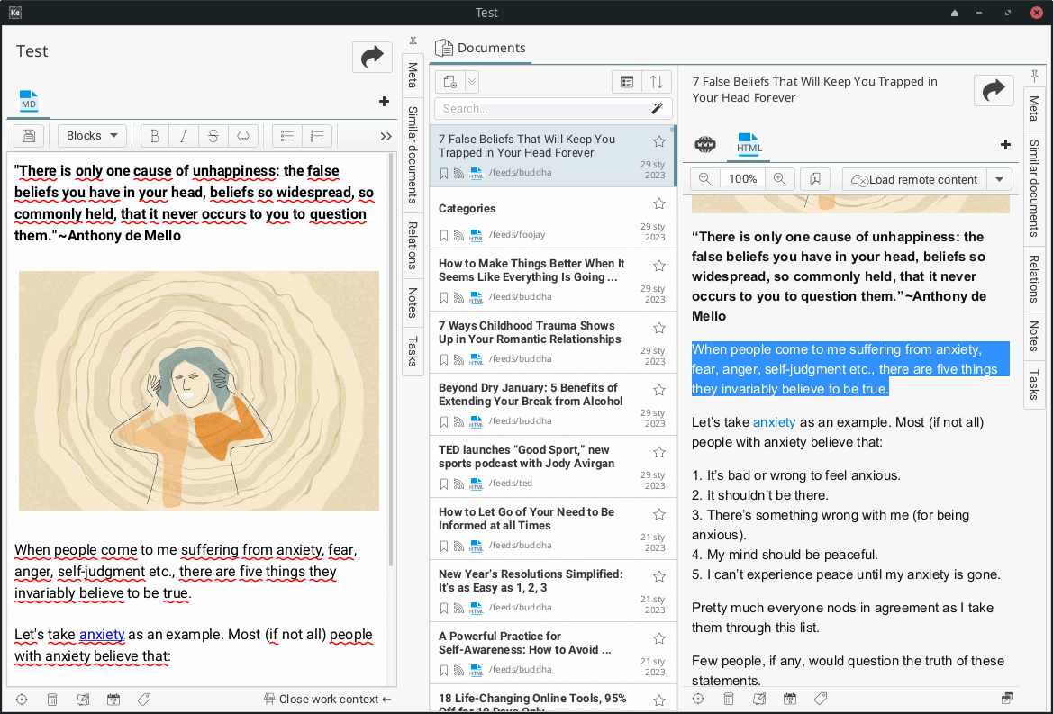Click into the document Search field
The width and height of the screenshot is (1053, 714).
point(540,108)
